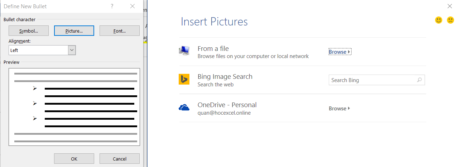Click the Bing logo icon
458x167 pixels.
184,79
